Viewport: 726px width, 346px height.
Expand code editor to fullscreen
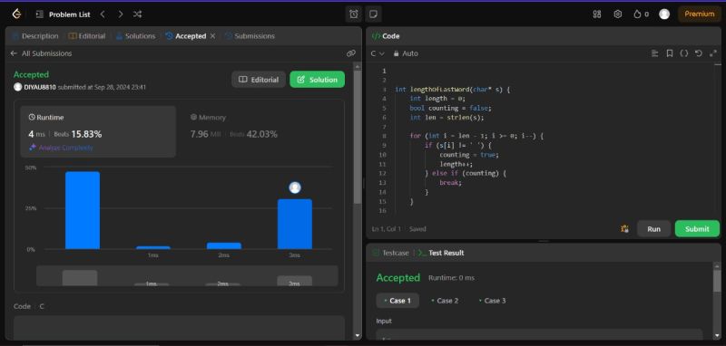coord(712,53)
